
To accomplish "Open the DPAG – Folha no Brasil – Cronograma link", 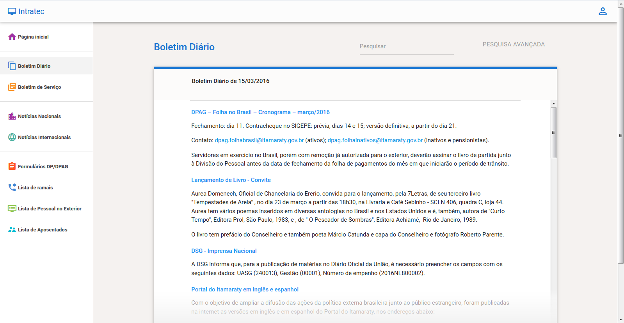I will click(x=260, y=112).
